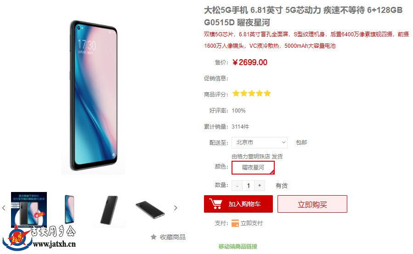The width and height of the screenshot is (413, 254).
Task: Increase quantity with the plus button
Action: (x=260, y=186)
